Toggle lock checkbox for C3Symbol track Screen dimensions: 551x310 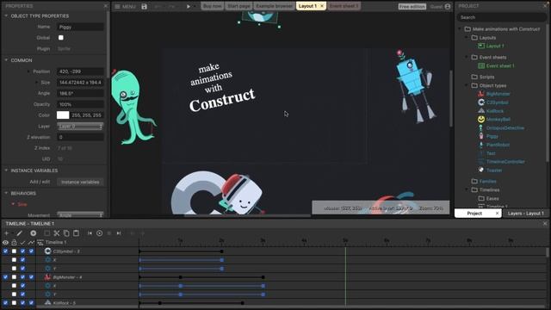click(x=14, y=251)
